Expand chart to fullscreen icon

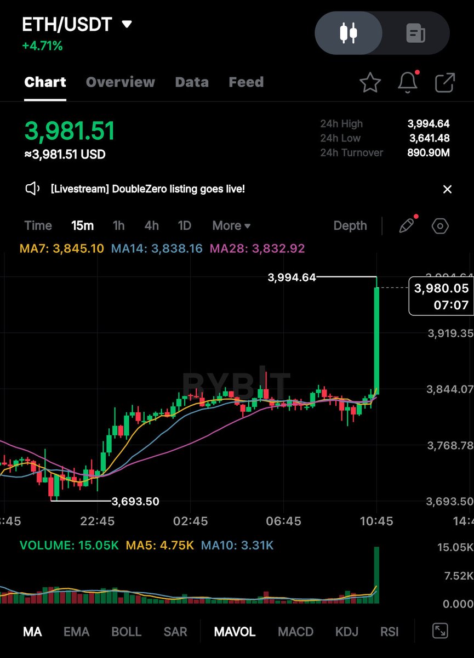pos(440,631)
